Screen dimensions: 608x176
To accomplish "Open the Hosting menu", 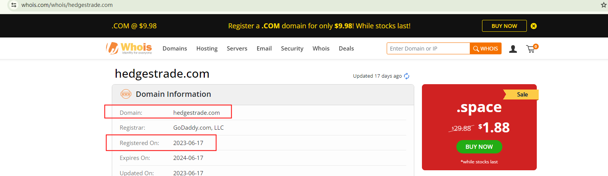I will pos(207,49).
